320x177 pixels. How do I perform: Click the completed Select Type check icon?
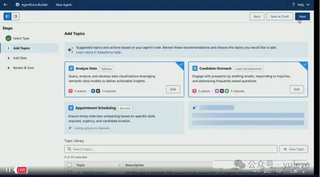[8, 38]
